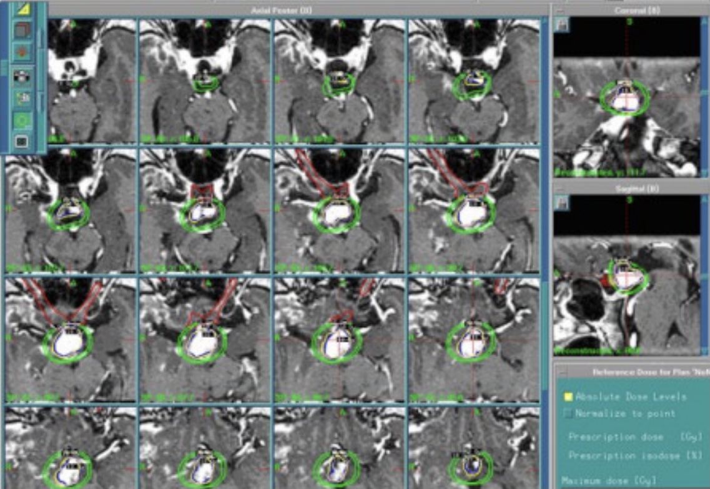710x489 pixels.
Task: Select the Normalize to point option
Action: click(568, 413)
